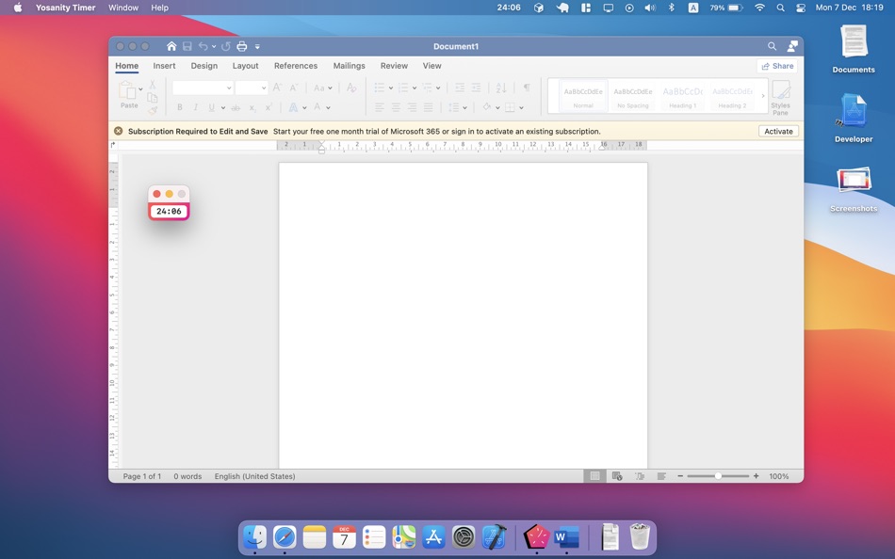The width and height of the screenshot is (895, 559).
Task: Click Align Right icon
Action: (x=412, y=107)
